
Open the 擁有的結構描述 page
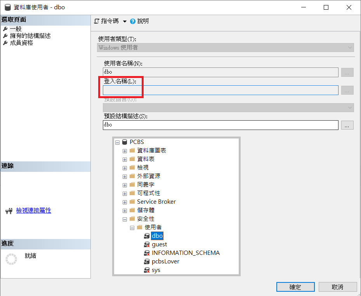tap(30, 36)
